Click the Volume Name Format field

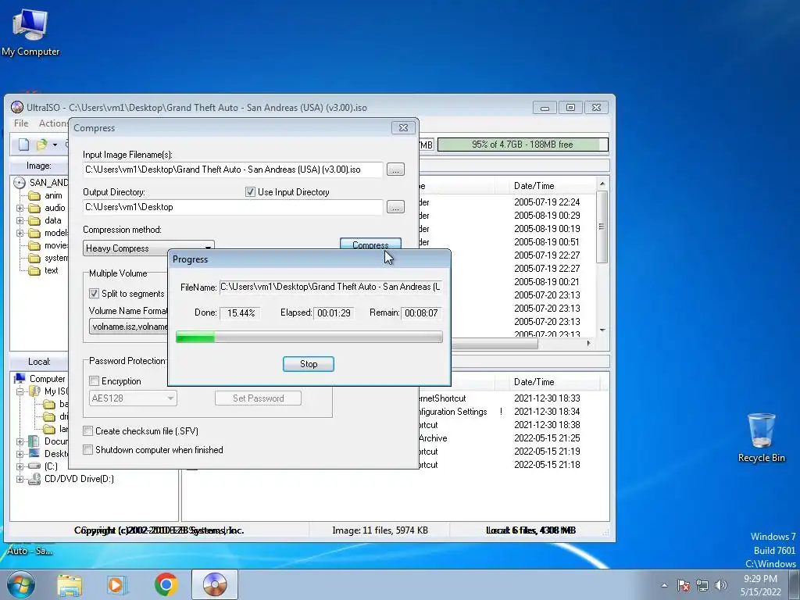129,327
